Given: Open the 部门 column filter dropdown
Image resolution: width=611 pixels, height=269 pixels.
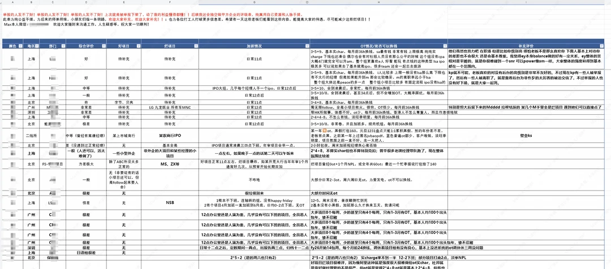Looking at the screenshot, I should [x=63, y=46].
